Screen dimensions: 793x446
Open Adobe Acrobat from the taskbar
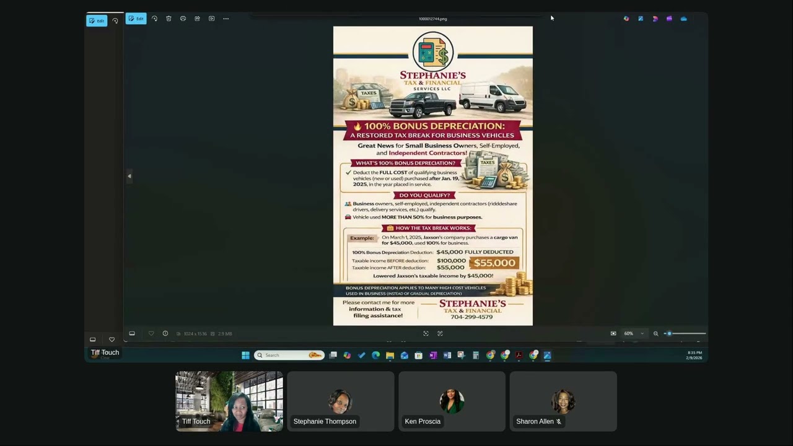(519, 355)
